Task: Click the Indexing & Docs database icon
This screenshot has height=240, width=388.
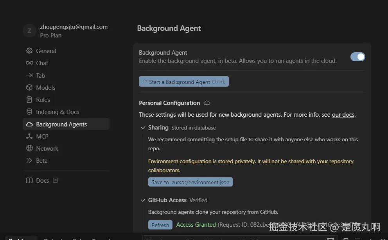Action: (29, 112)
